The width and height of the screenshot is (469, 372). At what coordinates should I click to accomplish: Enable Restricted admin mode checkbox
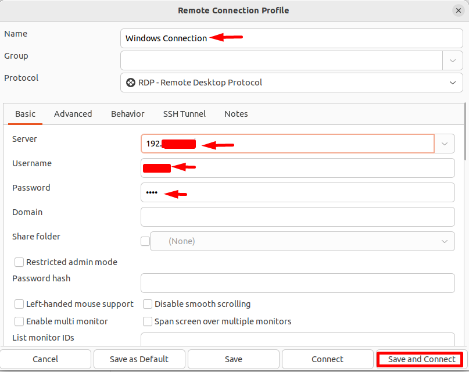point(19,262)
